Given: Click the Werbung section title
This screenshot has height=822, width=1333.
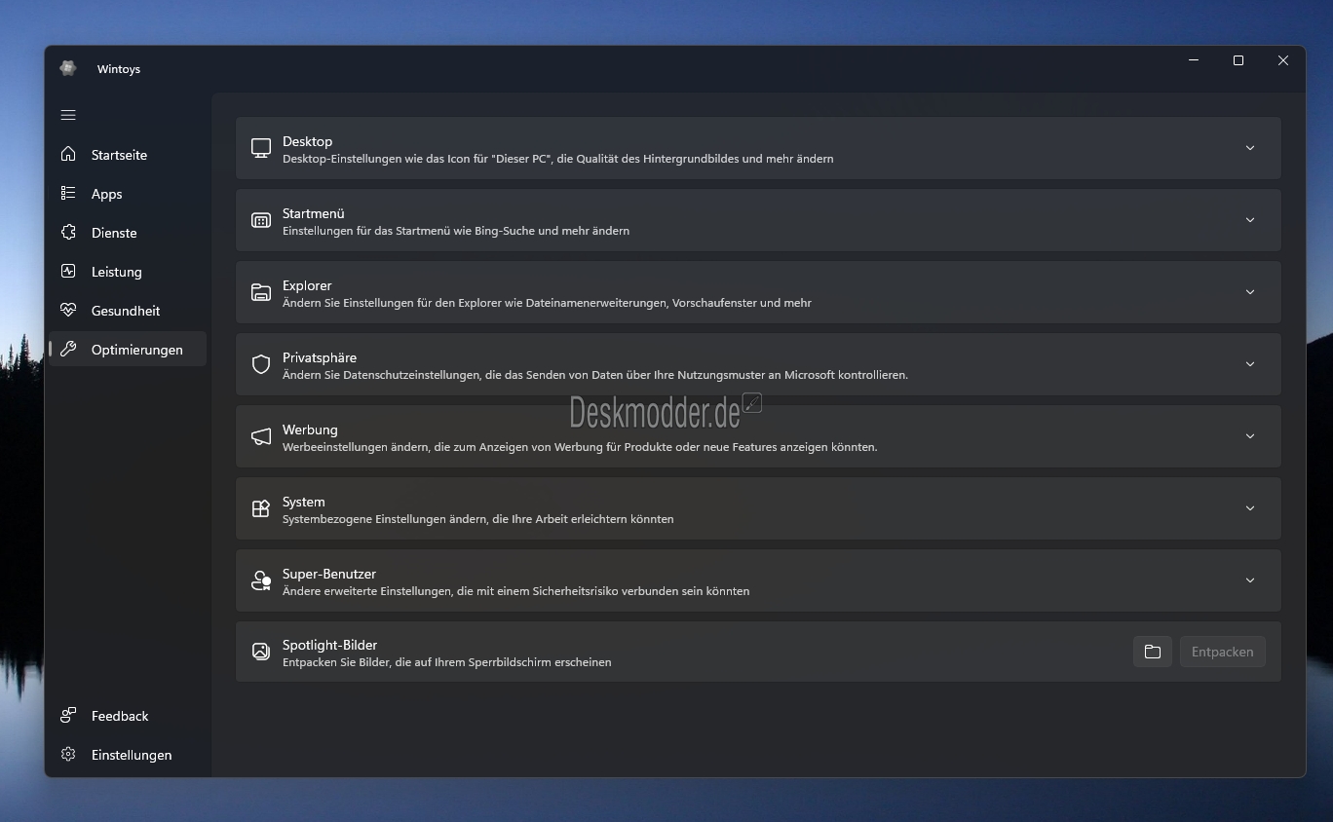Looking at the screenshot, I should pos(310,430).
